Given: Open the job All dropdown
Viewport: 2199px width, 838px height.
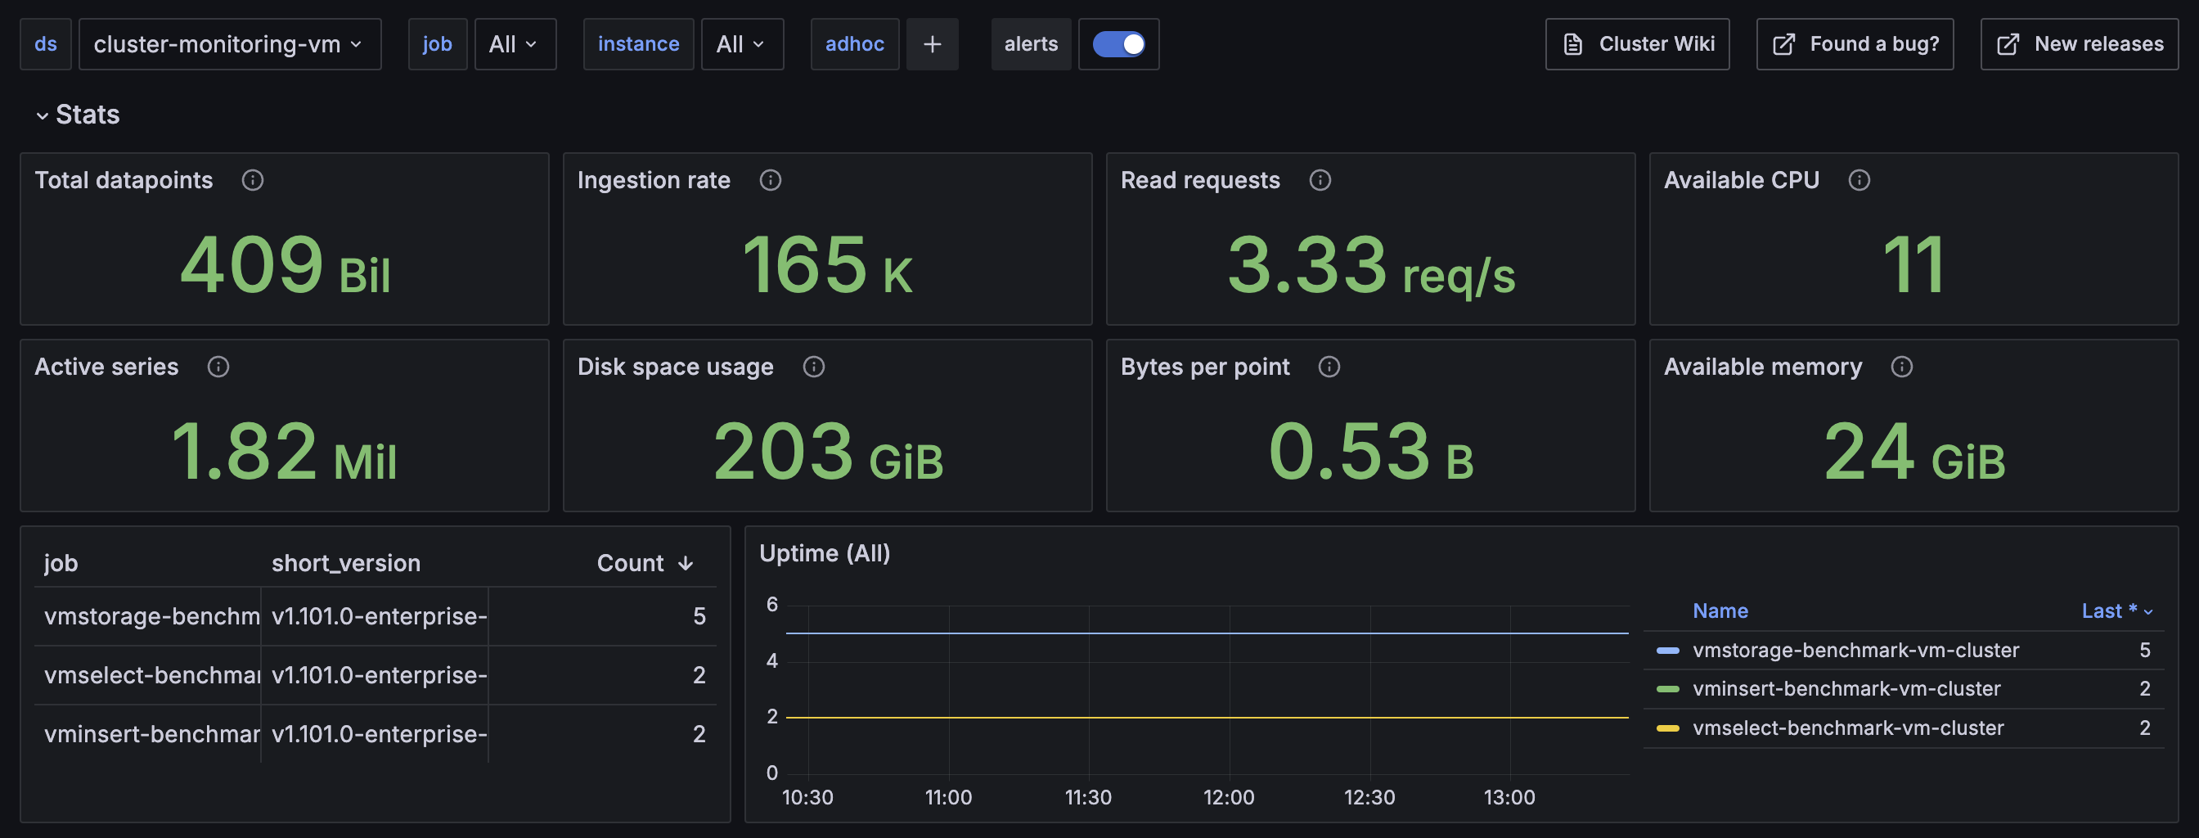Looking at the screenshot, I should tap(514, 44).
